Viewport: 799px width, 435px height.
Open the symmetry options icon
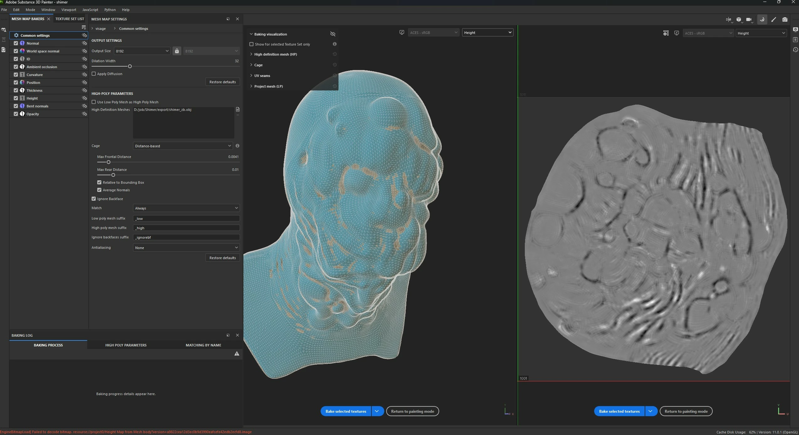[x=728, y=19]
